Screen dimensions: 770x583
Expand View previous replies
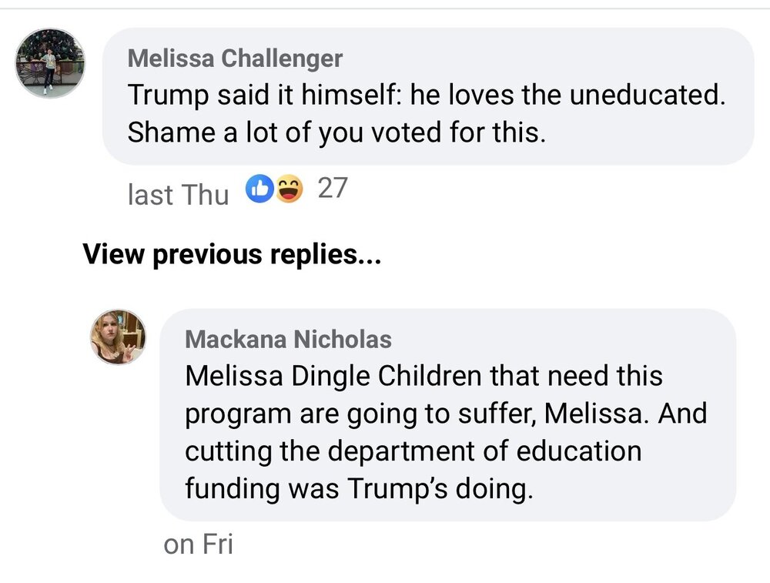click(232, 253)
